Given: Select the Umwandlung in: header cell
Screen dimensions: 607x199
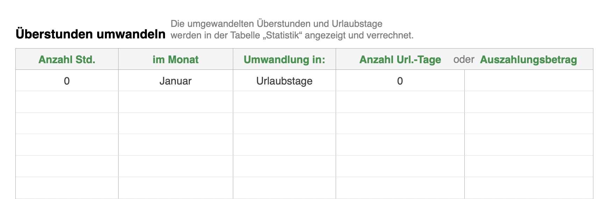Looking at the screenshot, I should point(284,59).
